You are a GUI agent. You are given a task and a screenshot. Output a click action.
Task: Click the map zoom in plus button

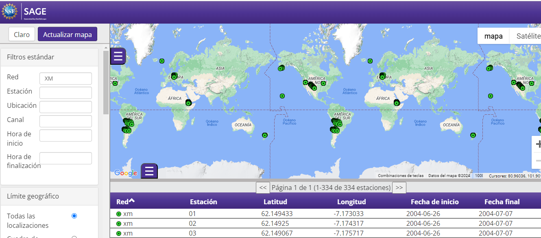pyautogui.click(x=538, y=144)
